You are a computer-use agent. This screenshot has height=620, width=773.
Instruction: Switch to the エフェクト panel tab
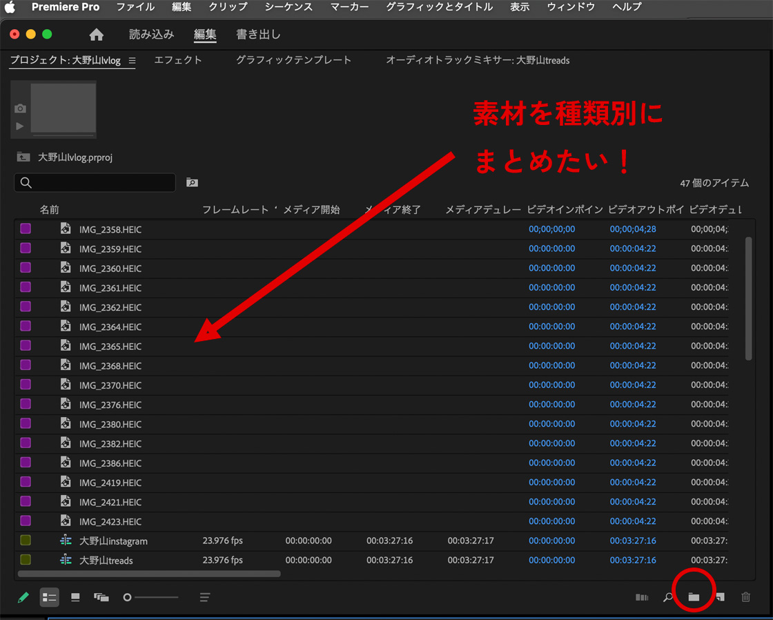(x=178, y=60)
